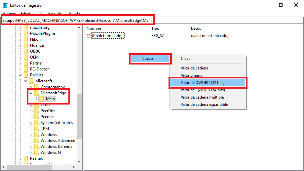304x171 pixels.
Task: Click the registry path address bar
Action: pyautogui.click(x=152, y=21)
